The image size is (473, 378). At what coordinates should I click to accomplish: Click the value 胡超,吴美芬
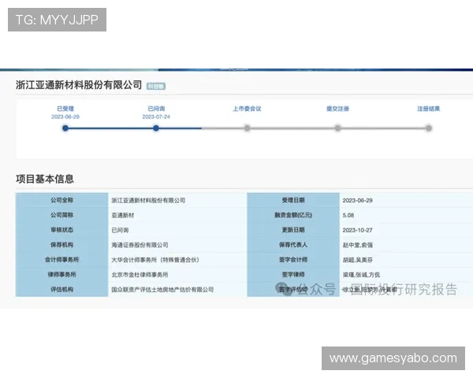click(357, 260)
